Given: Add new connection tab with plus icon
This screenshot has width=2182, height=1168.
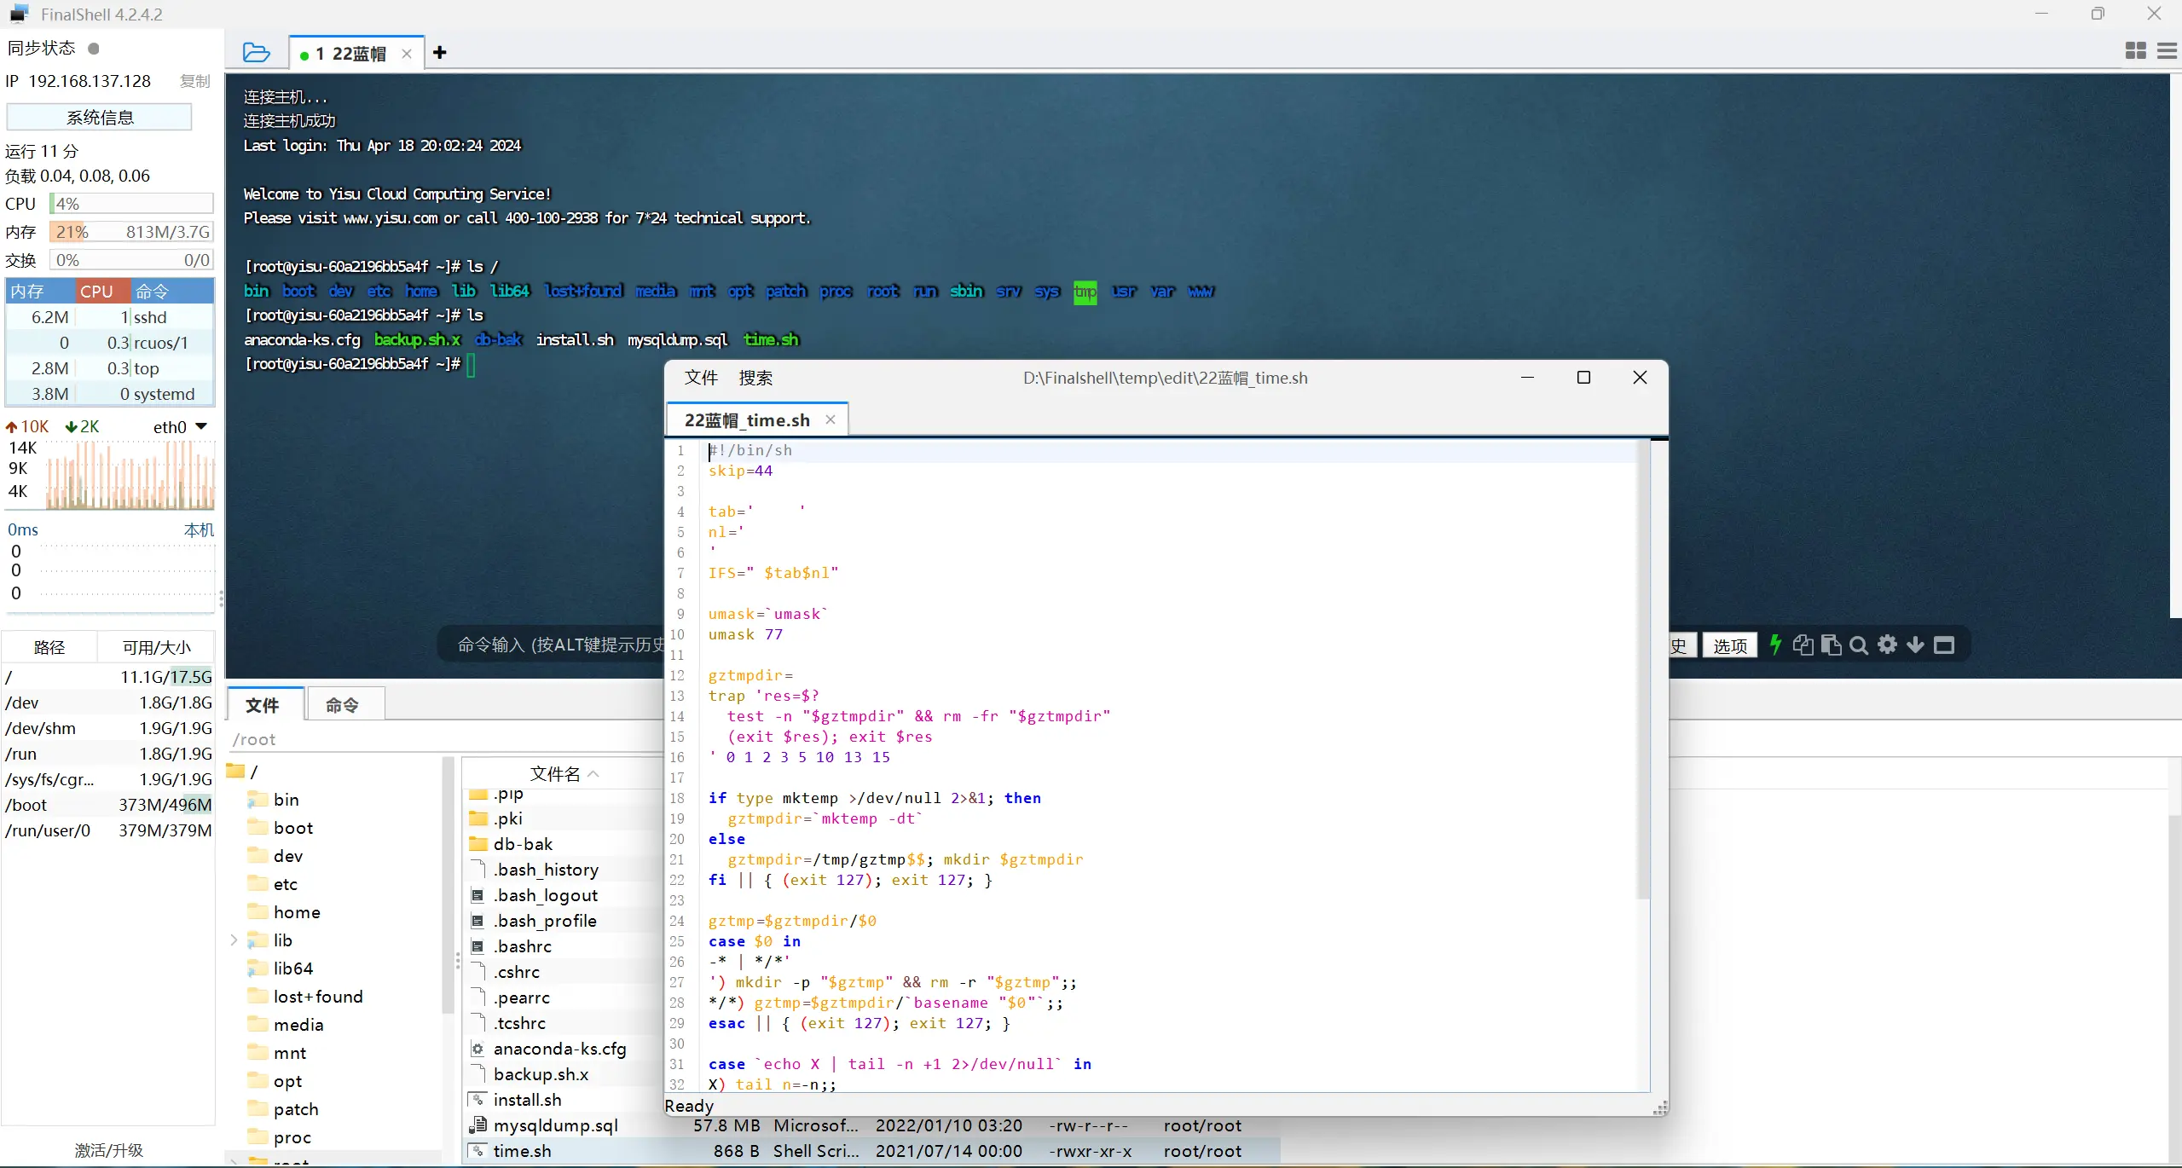Looking at the screenshot, I should pyautogui.click(x=439, y=53).
